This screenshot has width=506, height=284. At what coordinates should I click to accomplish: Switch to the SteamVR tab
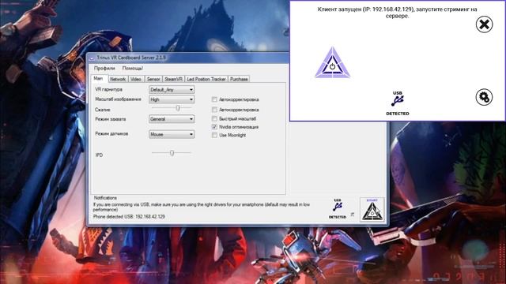coord(173,79)
